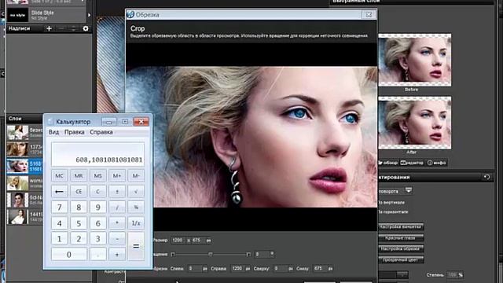503x283 pixels.
Task: Click digit 2 on the calculator
Action: pos(79,239)
